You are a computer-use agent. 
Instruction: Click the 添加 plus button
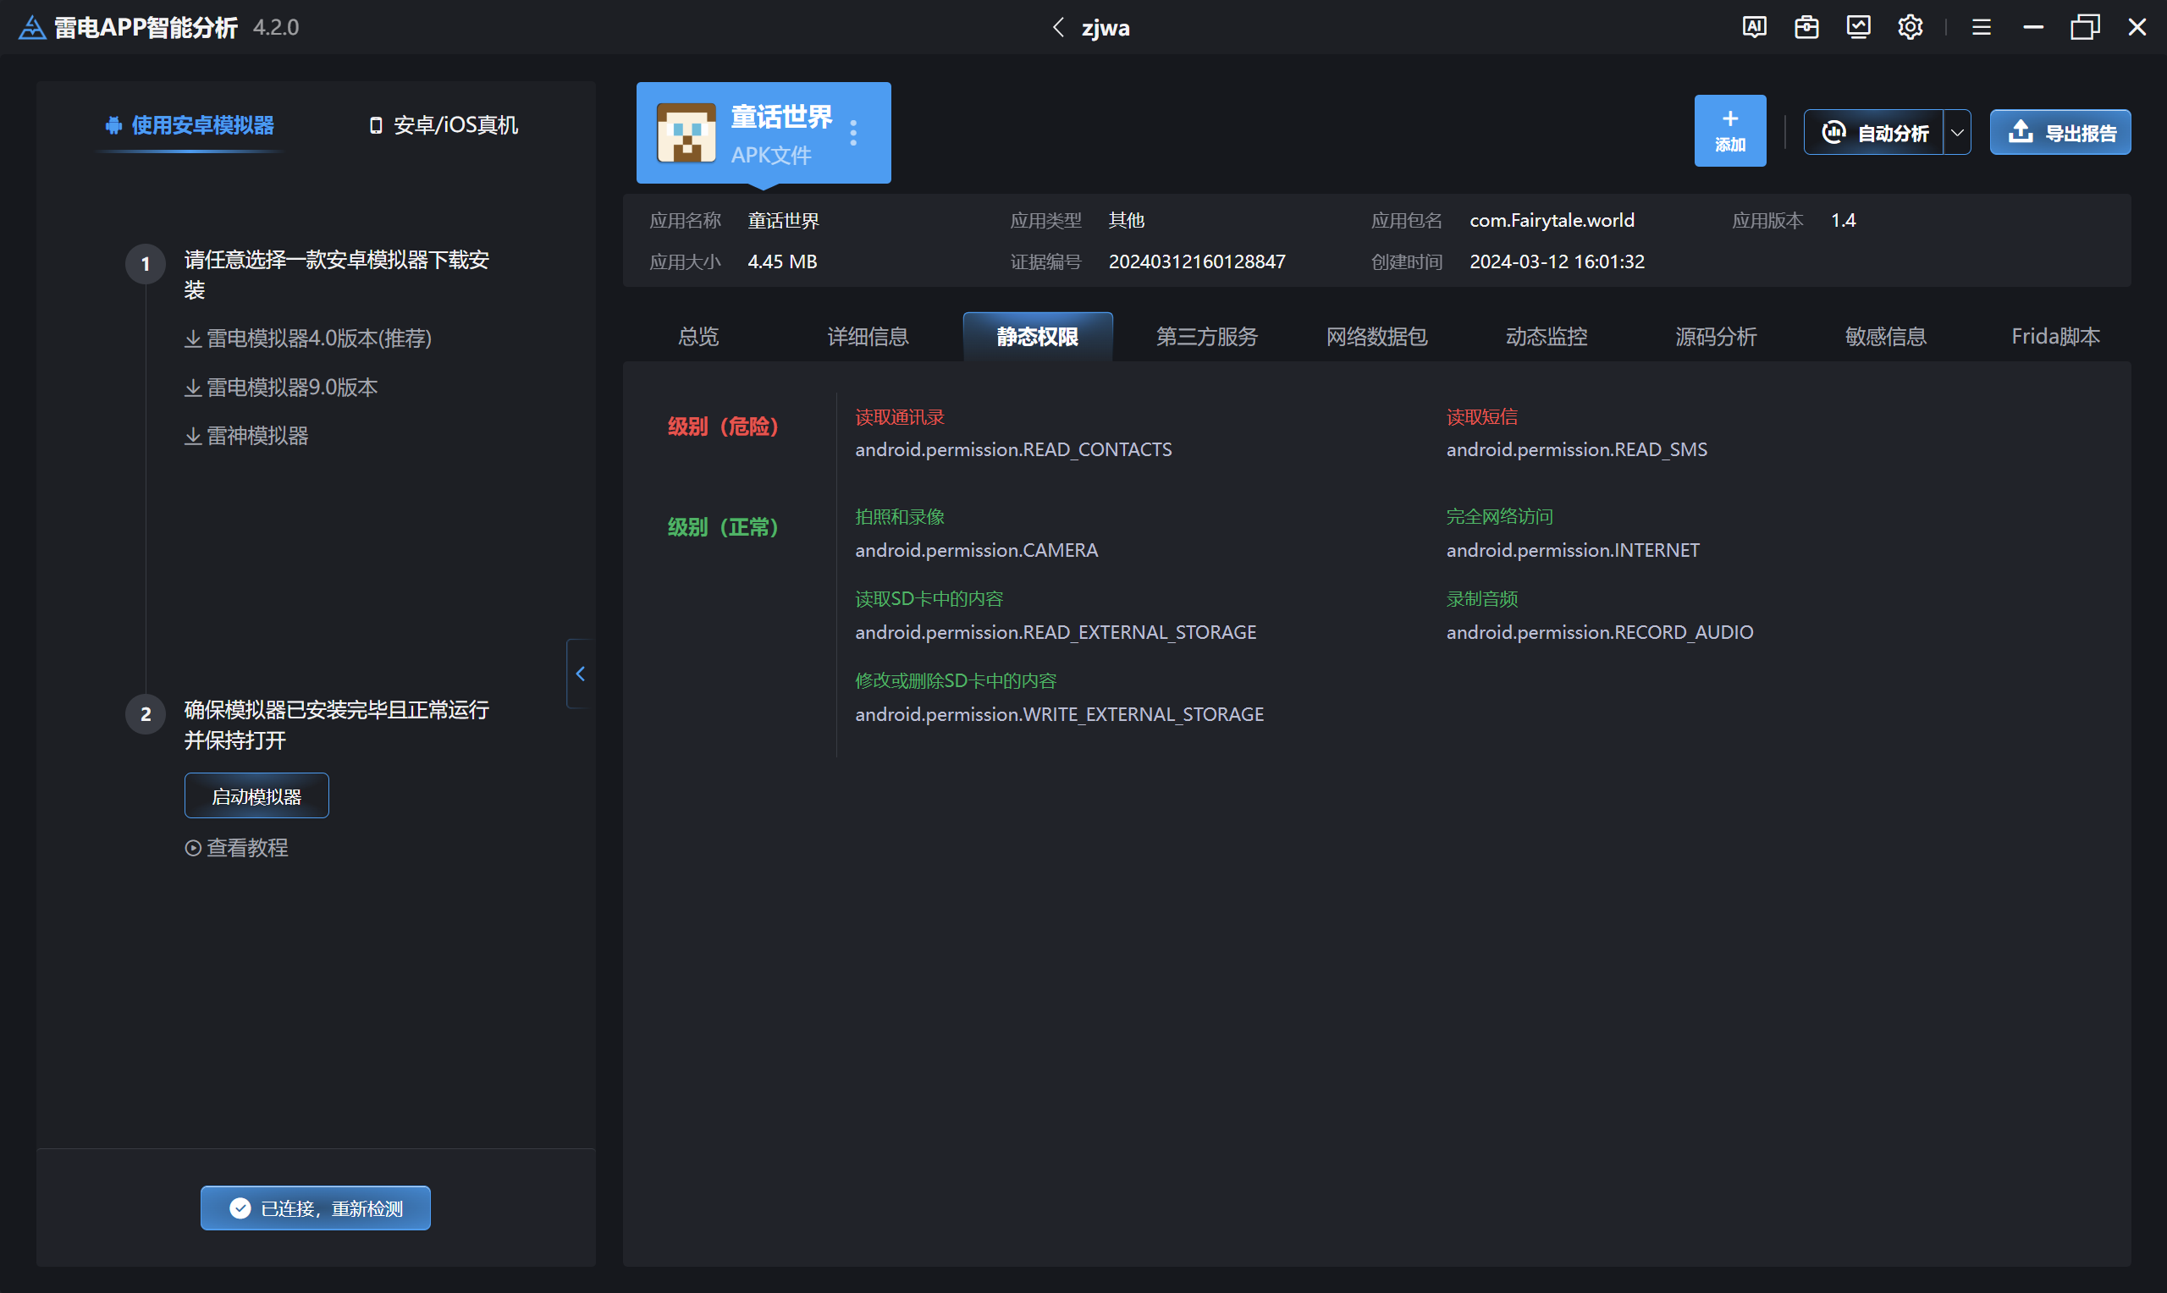1729,130
